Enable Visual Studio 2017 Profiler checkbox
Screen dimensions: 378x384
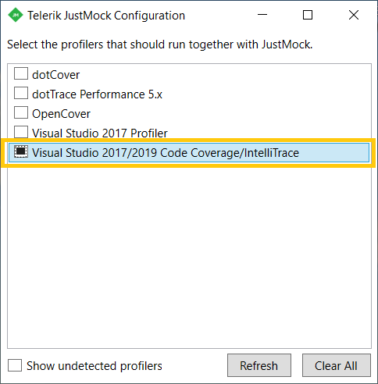pyautogui.click(x=21, y=132)
